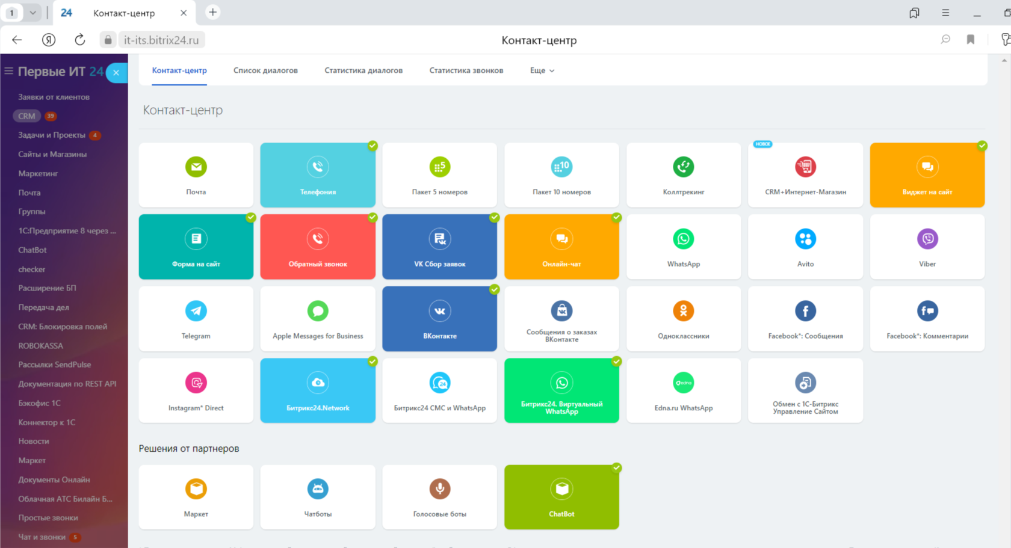
Task: Open the Онлайн-чат tile
Action: tap(561, 247)
